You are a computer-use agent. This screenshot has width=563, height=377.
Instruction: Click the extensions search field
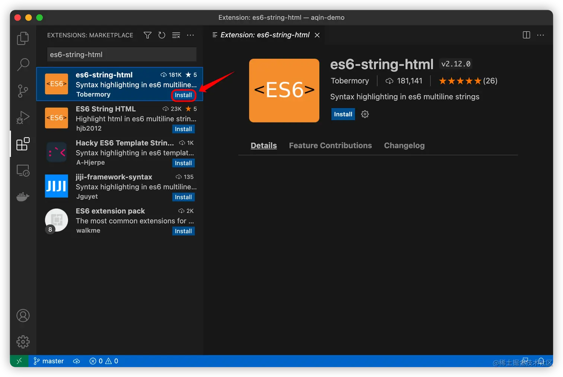coord(122,54)
